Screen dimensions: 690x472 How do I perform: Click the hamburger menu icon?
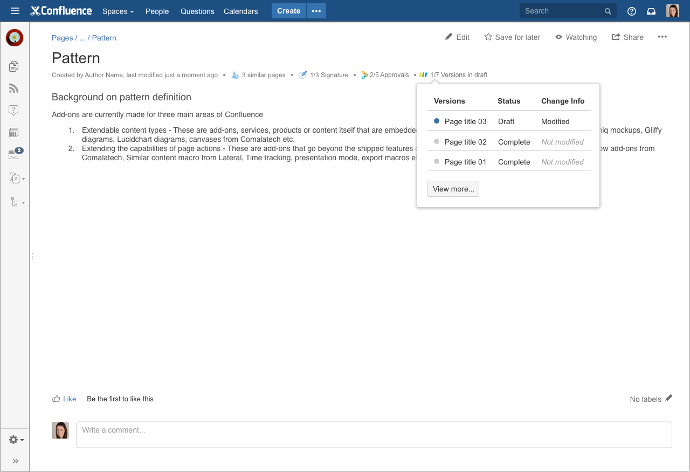[15, 11]
